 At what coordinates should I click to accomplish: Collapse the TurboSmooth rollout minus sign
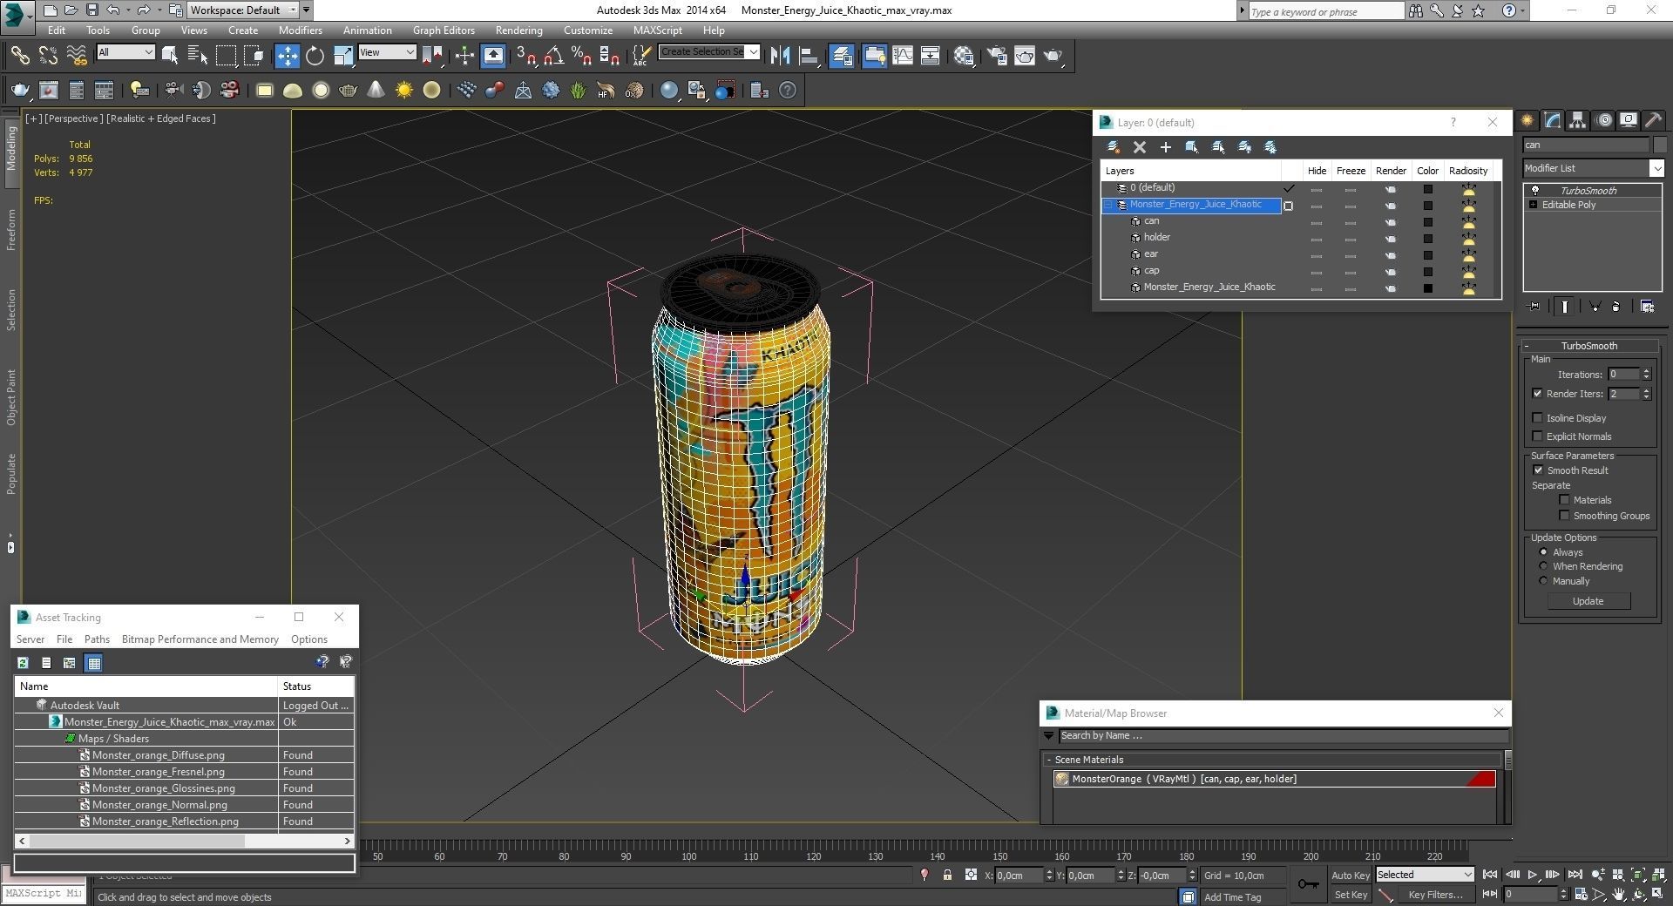coord(1527,347)
